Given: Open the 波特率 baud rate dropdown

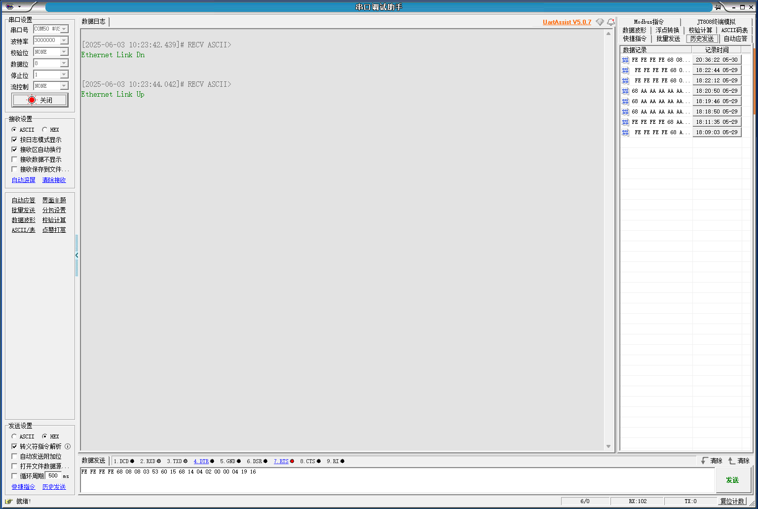Looking at the screenshot, I should coord(64,40).
